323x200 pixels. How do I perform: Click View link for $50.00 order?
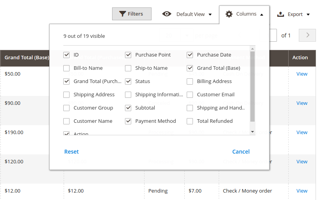(302, 74)
